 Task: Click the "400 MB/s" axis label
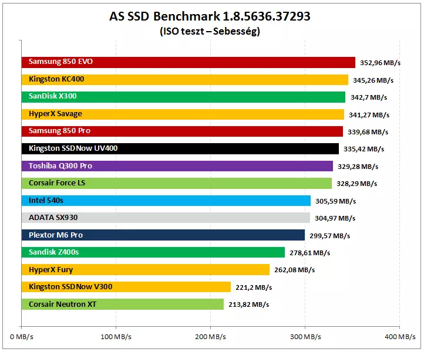pyautogui.click(x=400, y=337)
